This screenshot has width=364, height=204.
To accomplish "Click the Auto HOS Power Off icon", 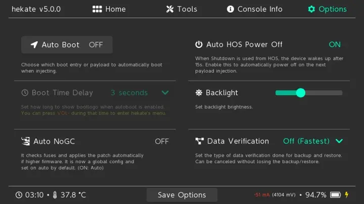I will pyautogui.click(x=199, y=44).
